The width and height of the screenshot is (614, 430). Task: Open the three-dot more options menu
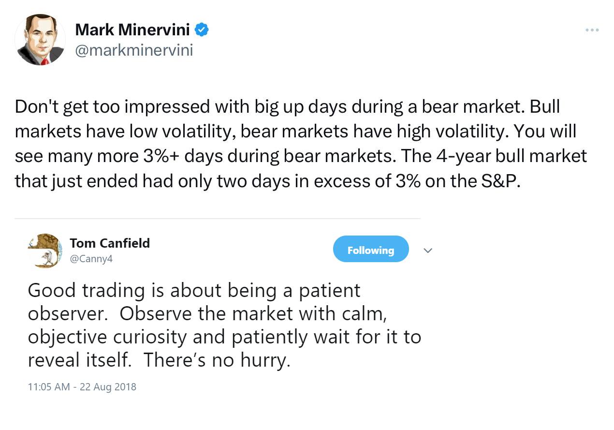pyautogui.click(x=592, y=30)
